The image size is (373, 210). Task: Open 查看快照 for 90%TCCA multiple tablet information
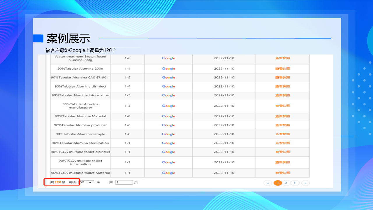pos(283,162)
